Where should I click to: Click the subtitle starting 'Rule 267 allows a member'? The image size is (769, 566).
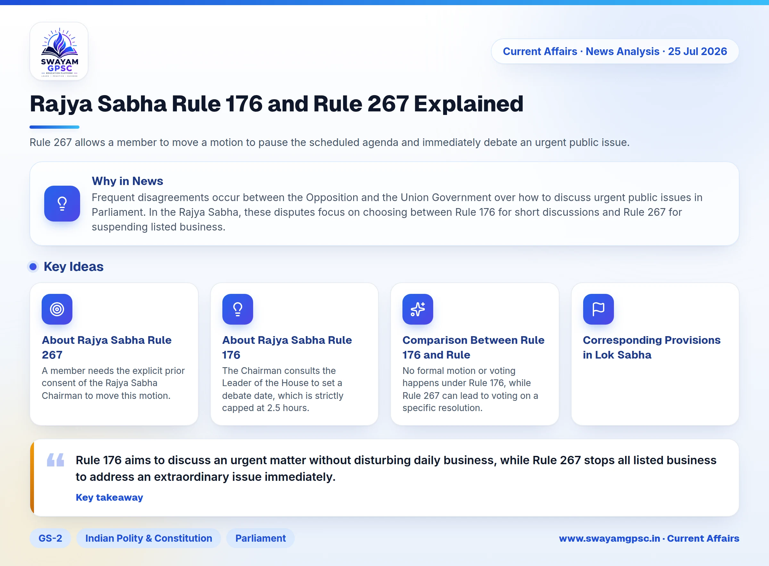click(x=329, y=142)
